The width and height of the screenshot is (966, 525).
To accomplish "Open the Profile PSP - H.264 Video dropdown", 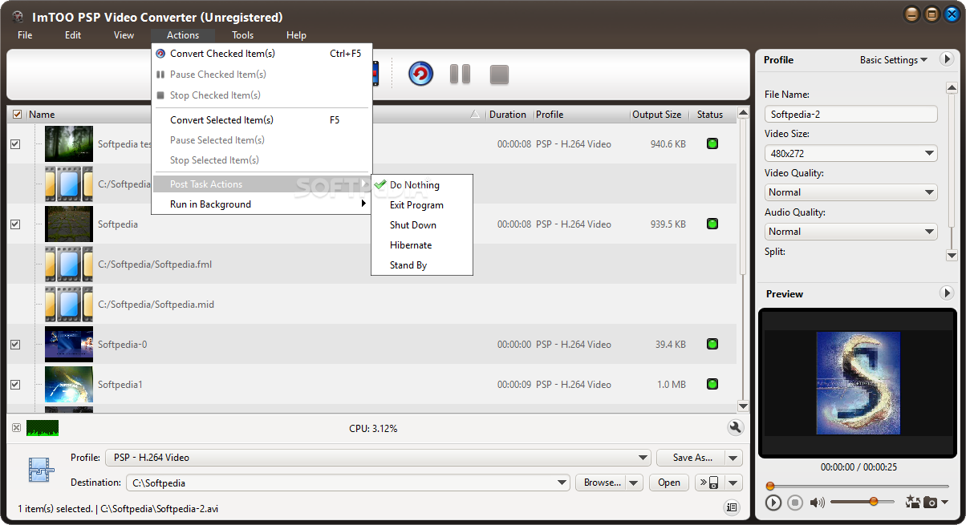I will point(377,458).
